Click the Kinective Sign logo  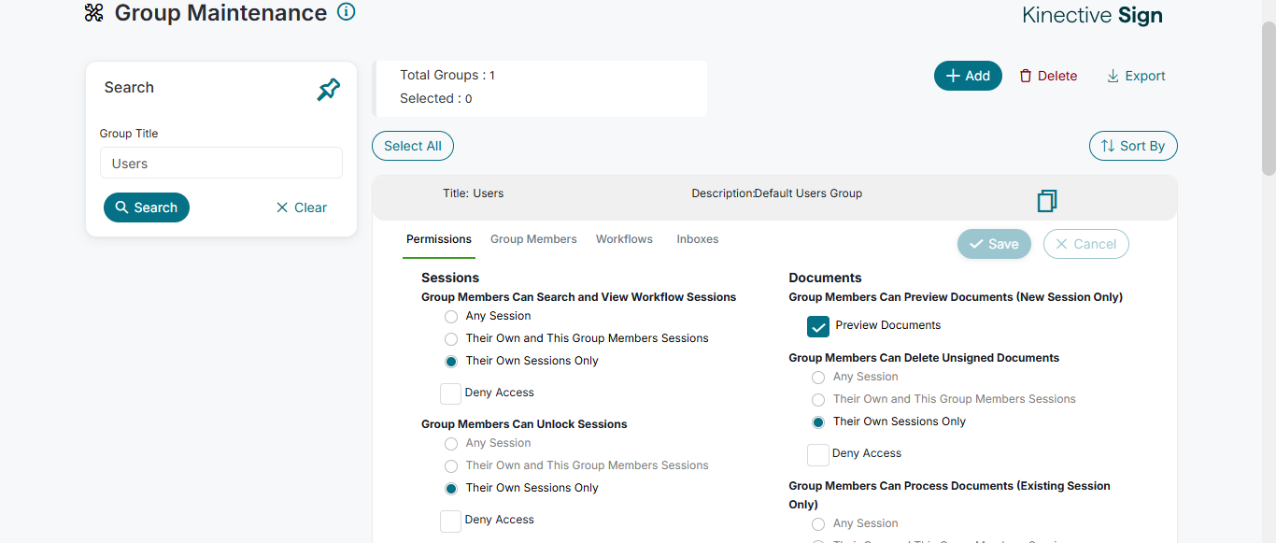pyautogui.click(x=1092, y=15)
